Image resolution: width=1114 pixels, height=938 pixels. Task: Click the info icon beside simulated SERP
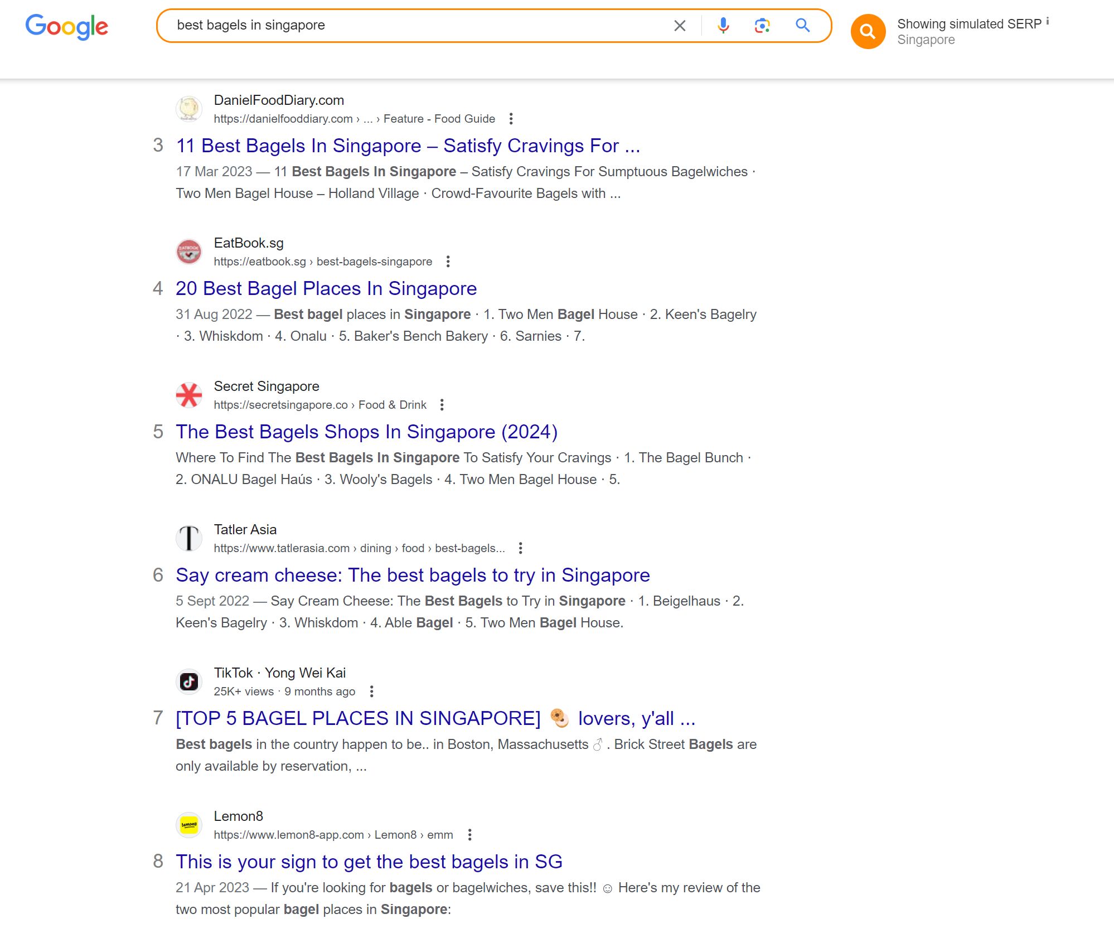click(x=1047, y=21)
